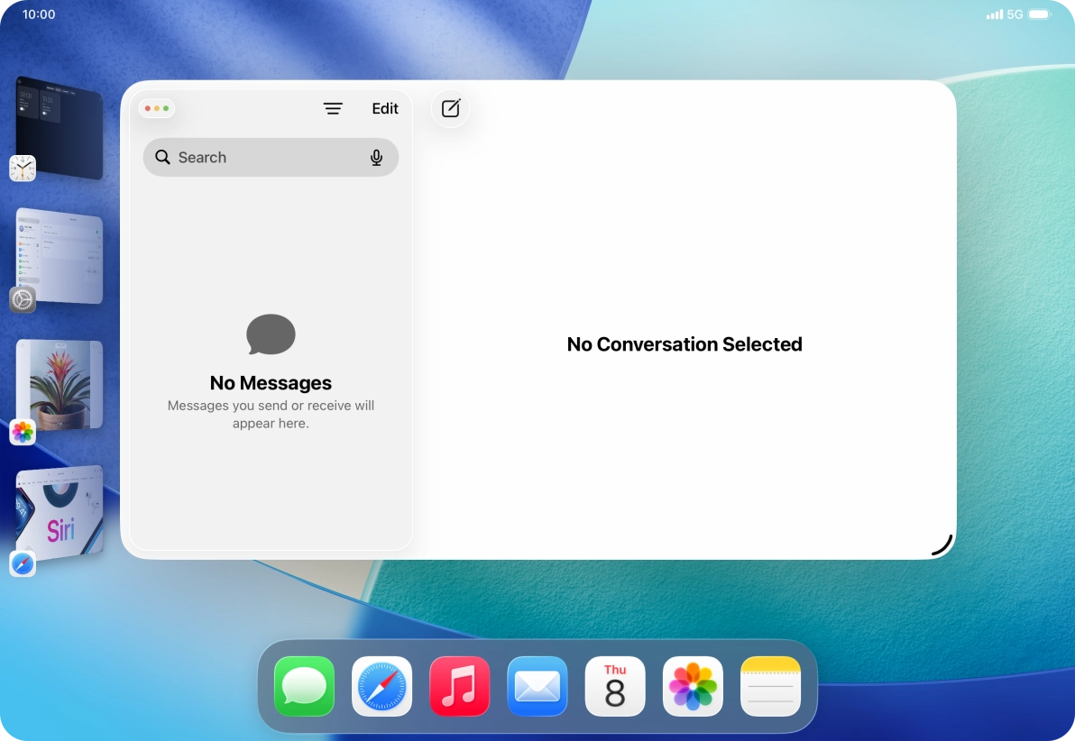Open Calendar showing Thursday the 8th
Screen dimensions: 1075x741
coord(614,686)
